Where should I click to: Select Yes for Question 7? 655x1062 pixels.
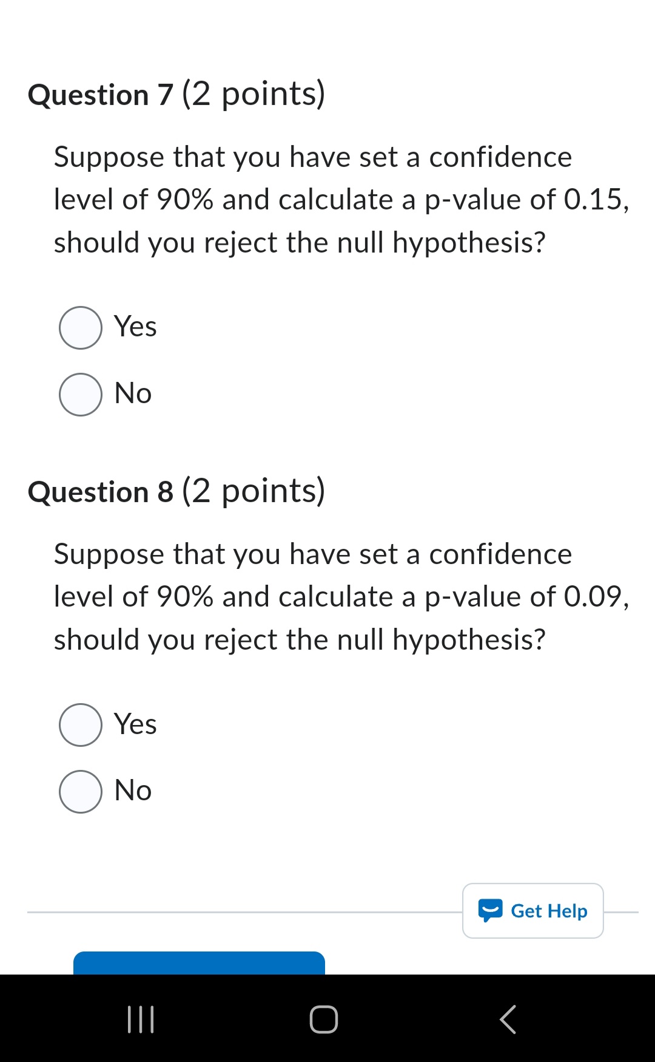coord(81,327)
